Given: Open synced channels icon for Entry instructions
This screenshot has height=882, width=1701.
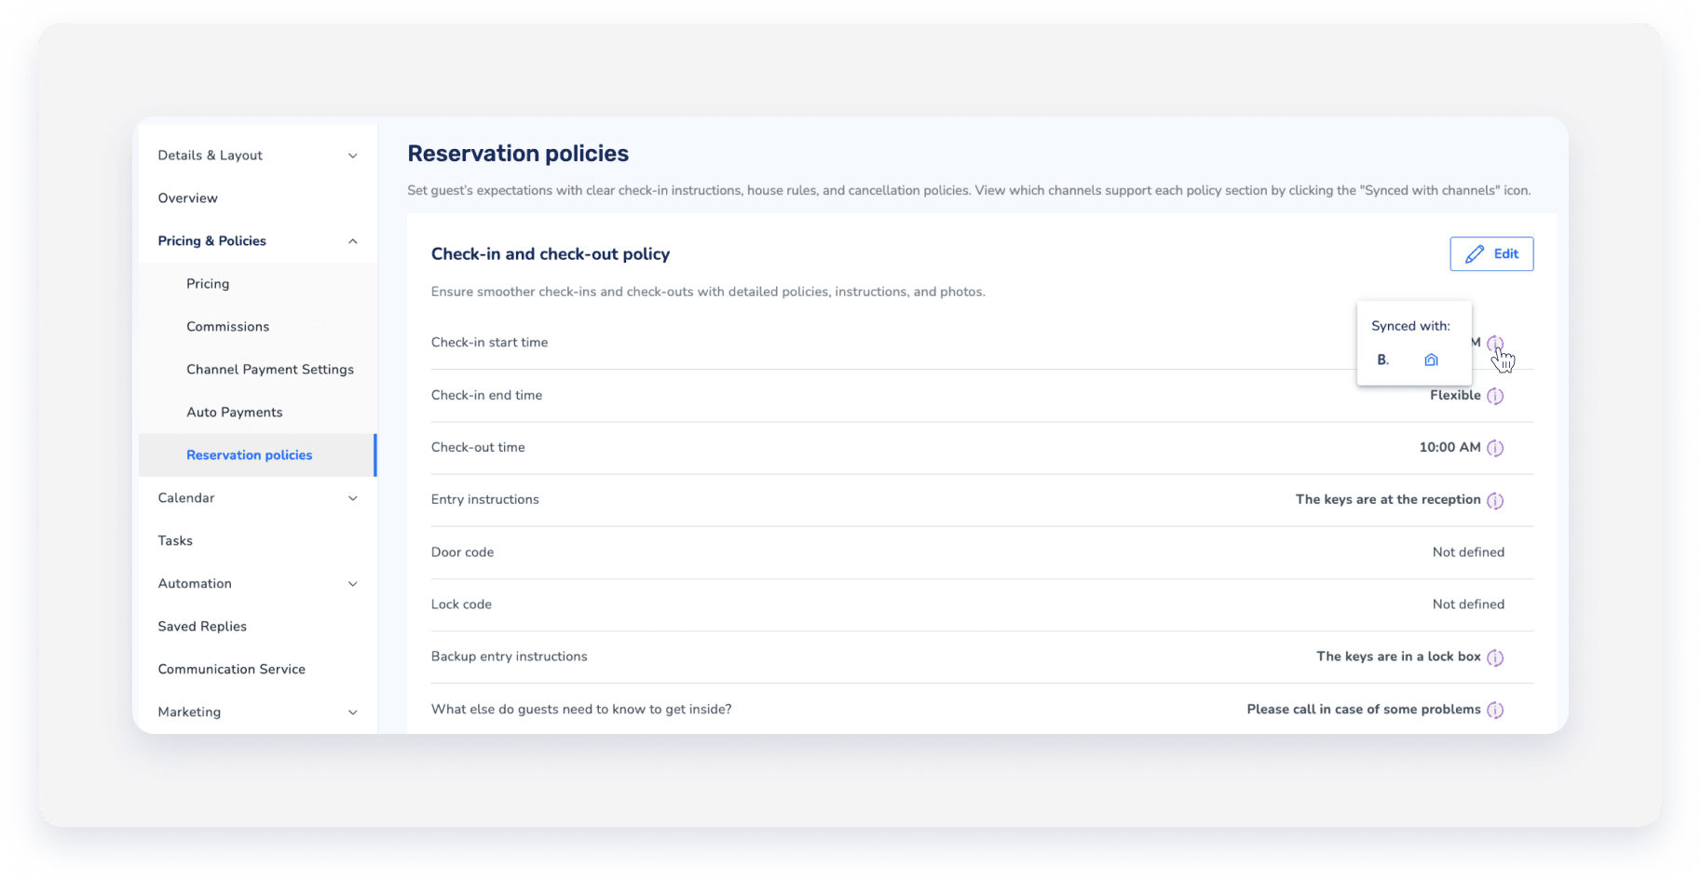Looking at the screenshot, I should [x=1495, y=500].
